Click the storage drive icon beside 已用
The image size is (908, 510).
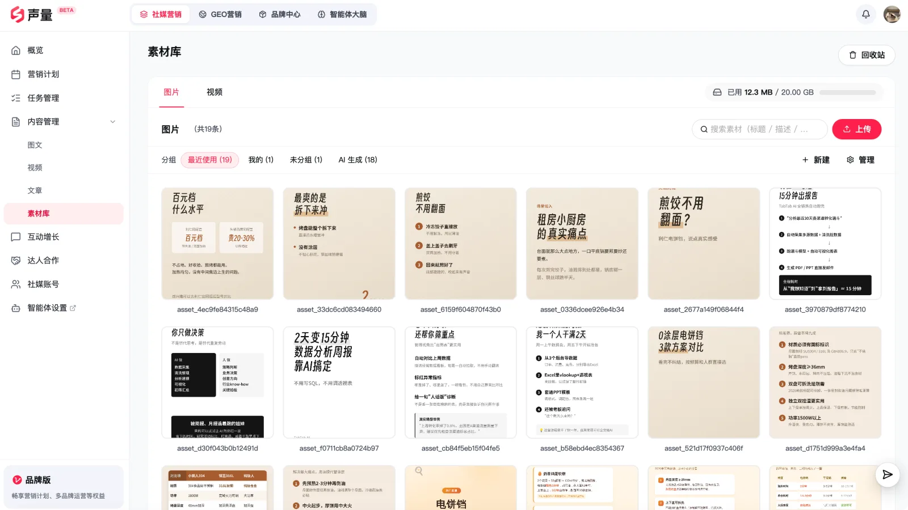[x=717, y=92]
